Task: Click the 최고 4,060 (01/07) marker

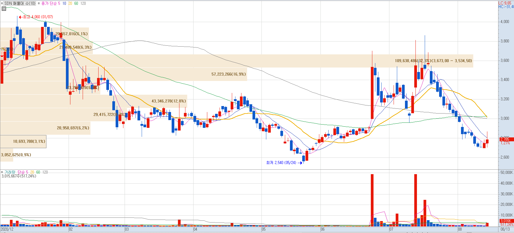Action: click(36, 17)
